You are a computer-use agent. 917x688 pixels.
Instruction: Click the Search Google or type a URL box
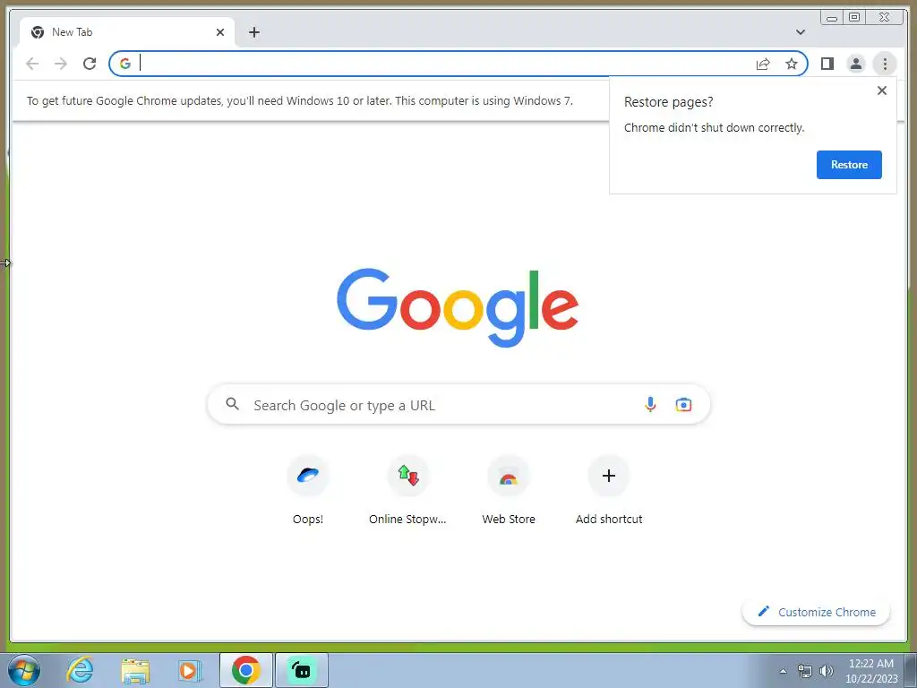(458, 405)
